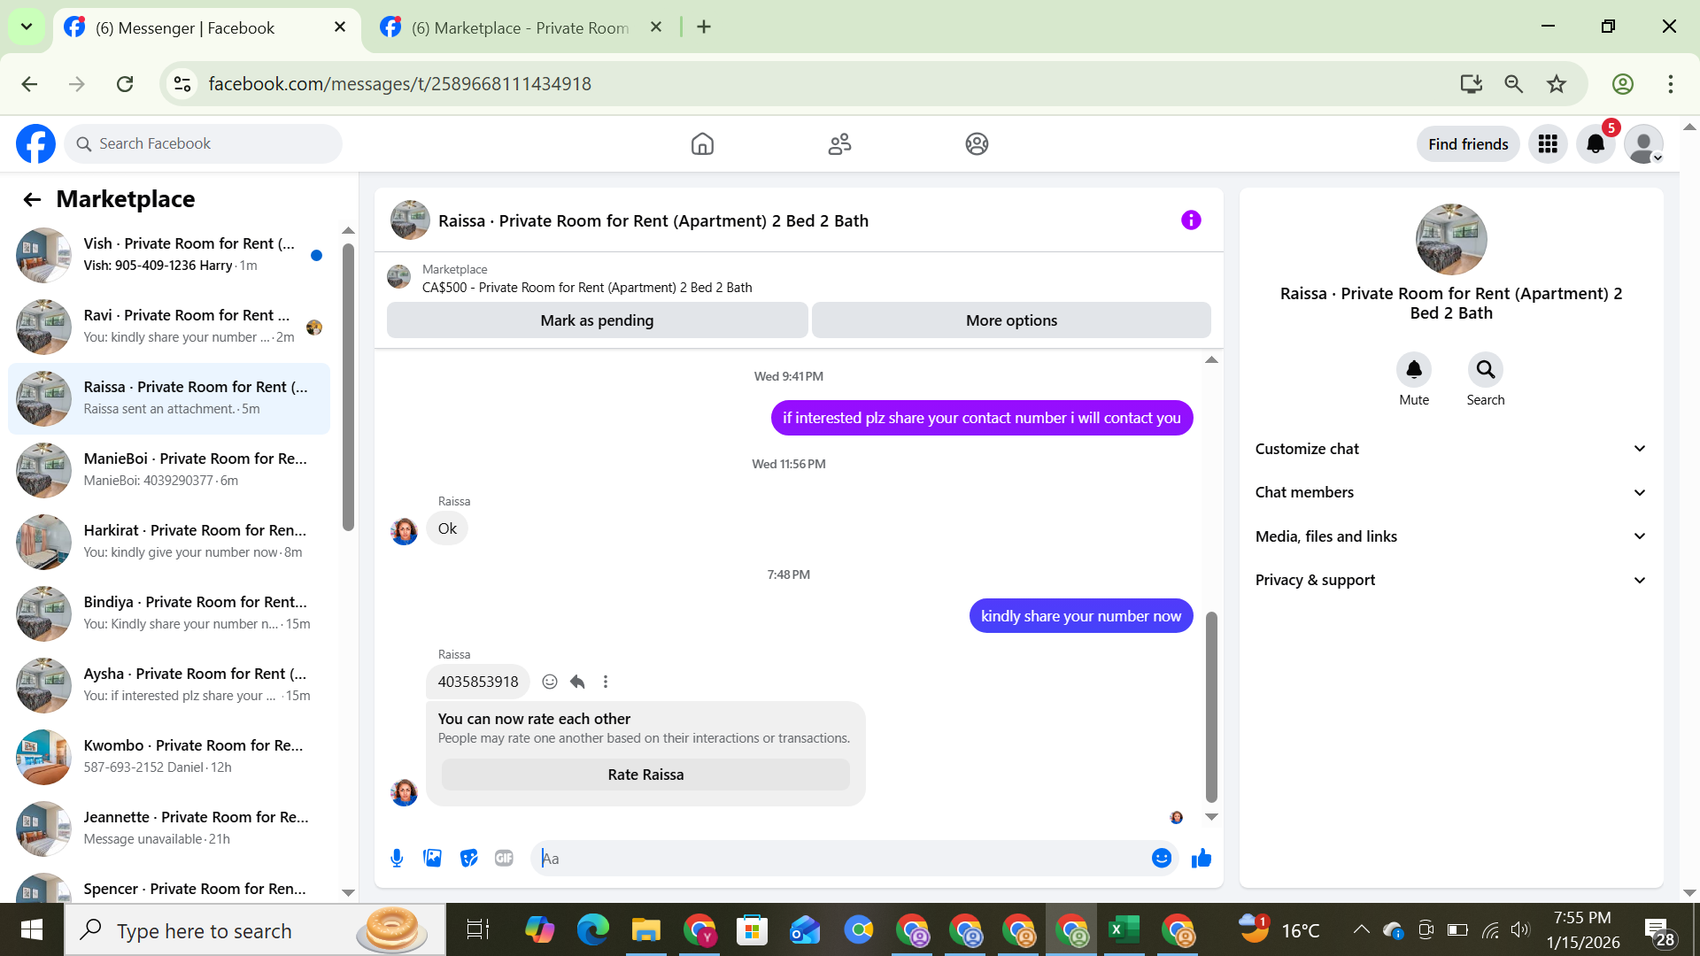Click the voice clip microphone icon
The height and width of the screenshot is (956, 1700).
click(x=397, y=858)
